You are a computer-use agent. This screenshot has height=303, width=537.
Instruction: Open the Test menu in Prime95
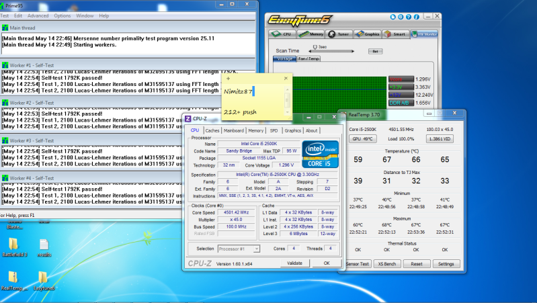(5, 15)
